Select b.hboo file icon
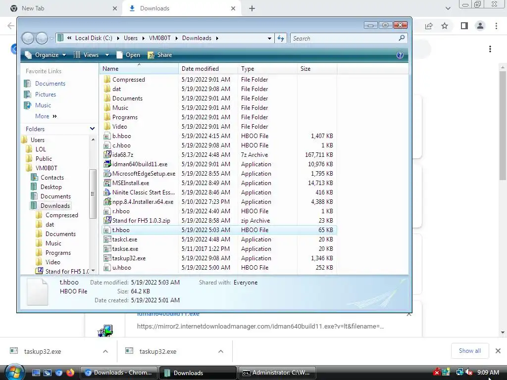This screenshot has width=507, height=380. click(x=107, y=136)
